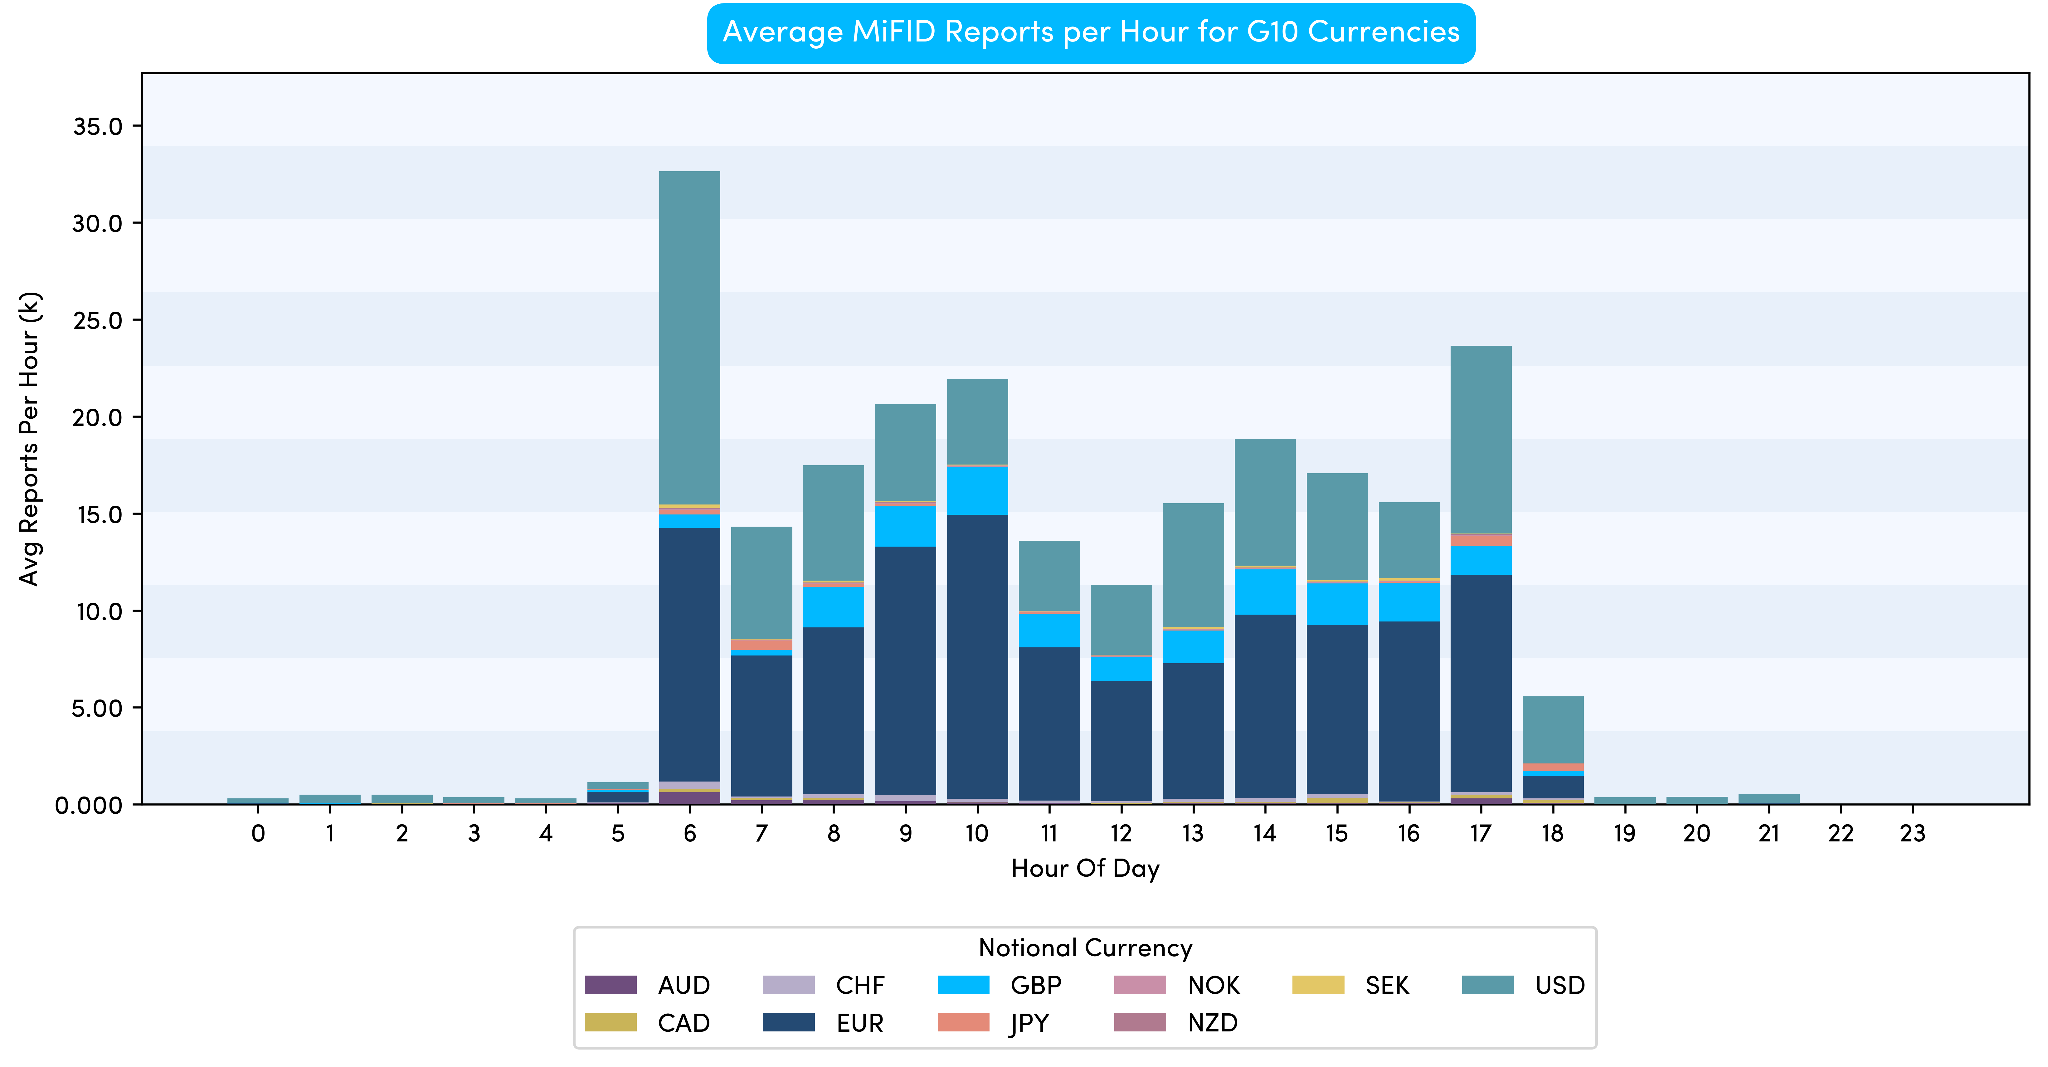
Task: Click the SEK legend color swatch
Action: [1317, 984]
